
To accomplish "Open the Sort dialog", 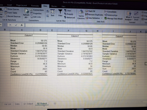I will click(52, 13).
